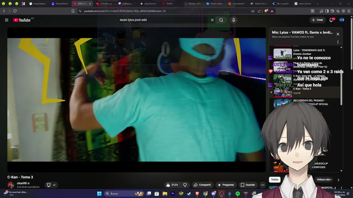
Task: Open Discord from the taskbar
Action: tap(213, 194)
